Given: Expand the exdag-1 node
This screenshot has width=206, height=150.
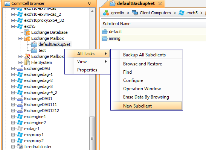Looking at the screenshot, I should tap(13, 129).
